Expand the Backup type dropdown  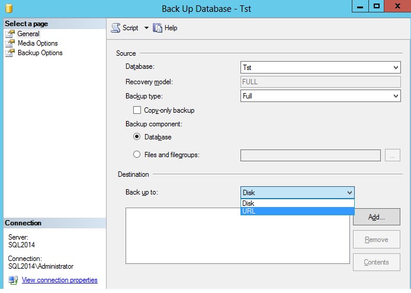coord(320,95)
